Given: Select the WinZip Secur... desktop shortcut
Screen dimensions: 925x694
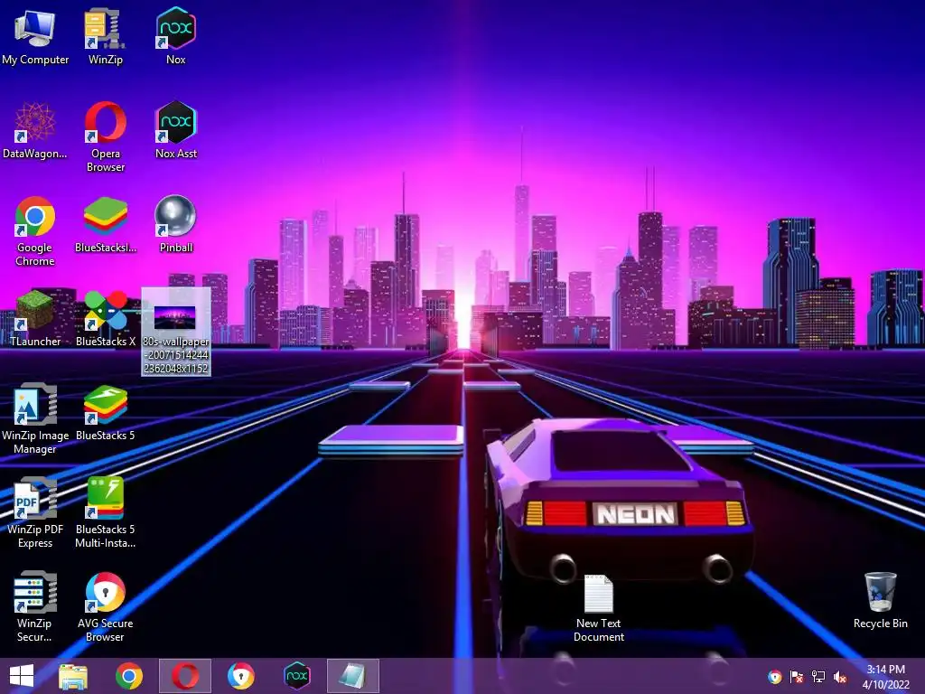Looking at the screenshot, I should 35,606.
